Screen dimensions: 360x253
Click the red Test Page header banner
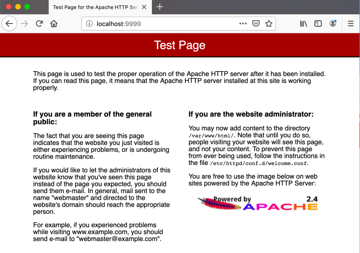point(180,45)
